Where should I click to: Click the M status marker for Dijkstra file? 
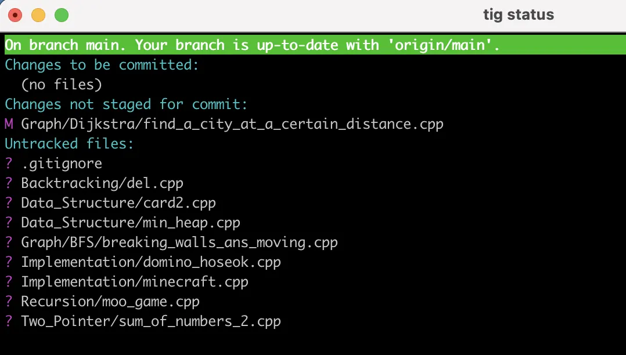9,124
